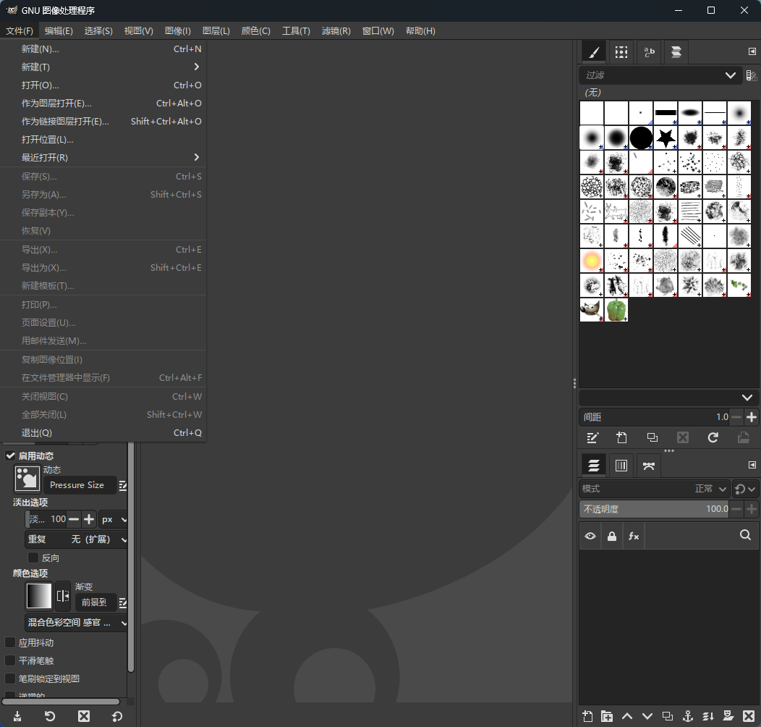Viewport: 761px width, 727px height.
Task: Expand the 新建(T) submenu
Action: coord(103,67)
